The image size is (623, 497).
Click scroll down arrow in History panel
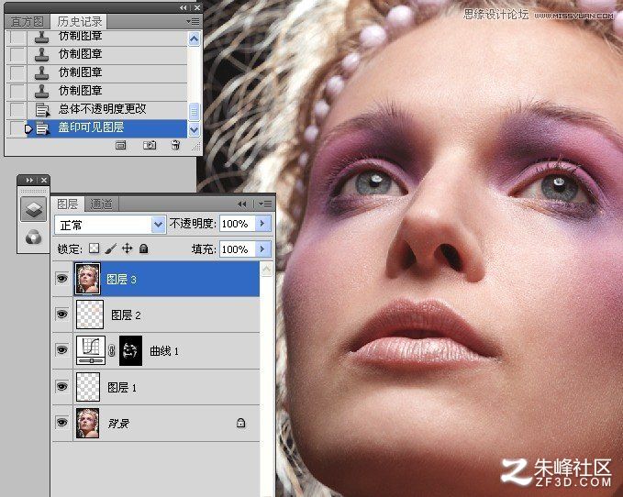194,129
